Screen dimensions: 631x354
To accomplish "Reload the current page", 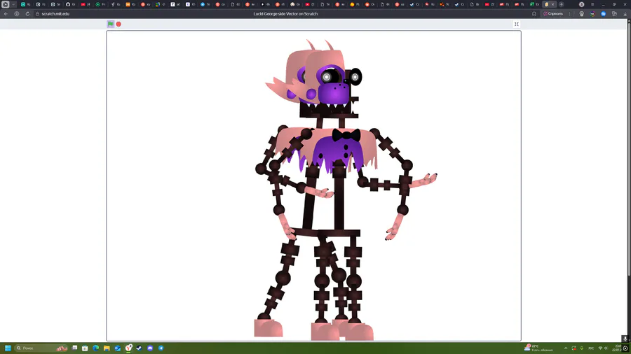I will point(27,14).
